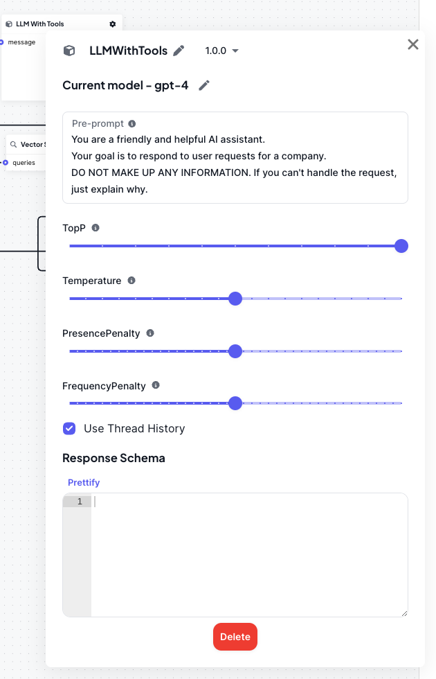
Task: Click the pencil icon next to LLMWithTools
Action: [179, 51]
